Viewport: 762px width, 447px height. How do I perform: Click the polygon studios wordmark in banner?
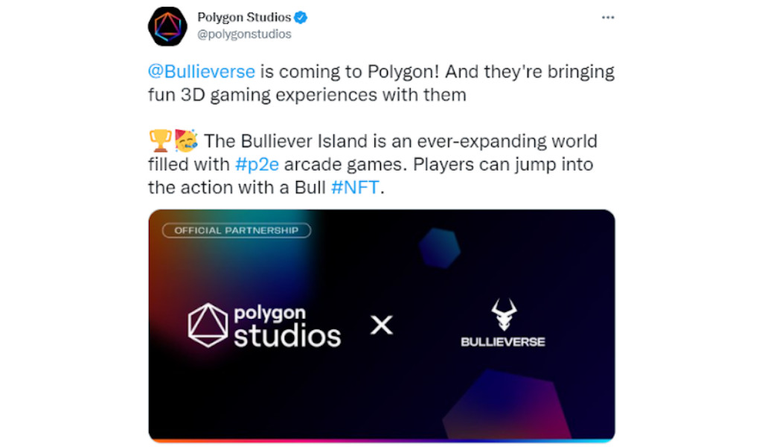[287, 326]
